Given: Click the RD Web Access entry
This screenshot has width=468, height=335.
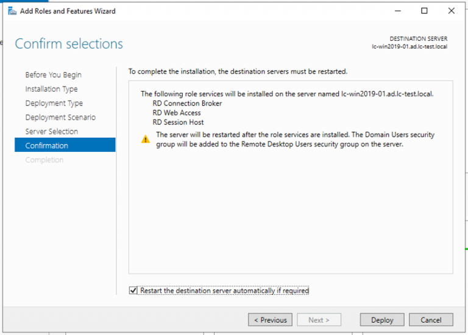Looking at the screenshot, I should coord(177,113).
